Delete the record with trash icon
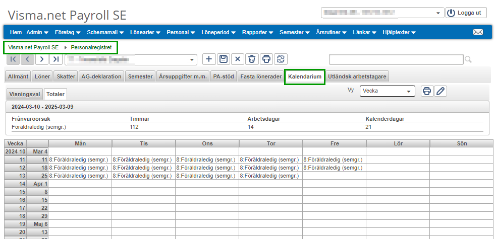This screenshot has height=239, width=496. (x=252, y=59)
